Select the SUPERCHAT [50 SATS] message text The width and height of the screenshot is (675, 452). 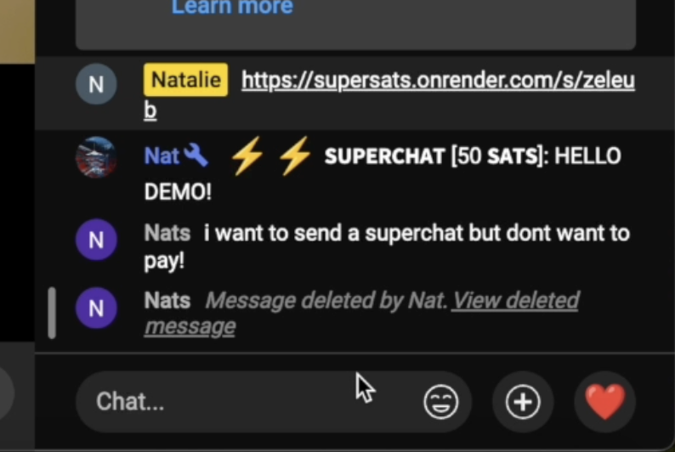[383, 173]
